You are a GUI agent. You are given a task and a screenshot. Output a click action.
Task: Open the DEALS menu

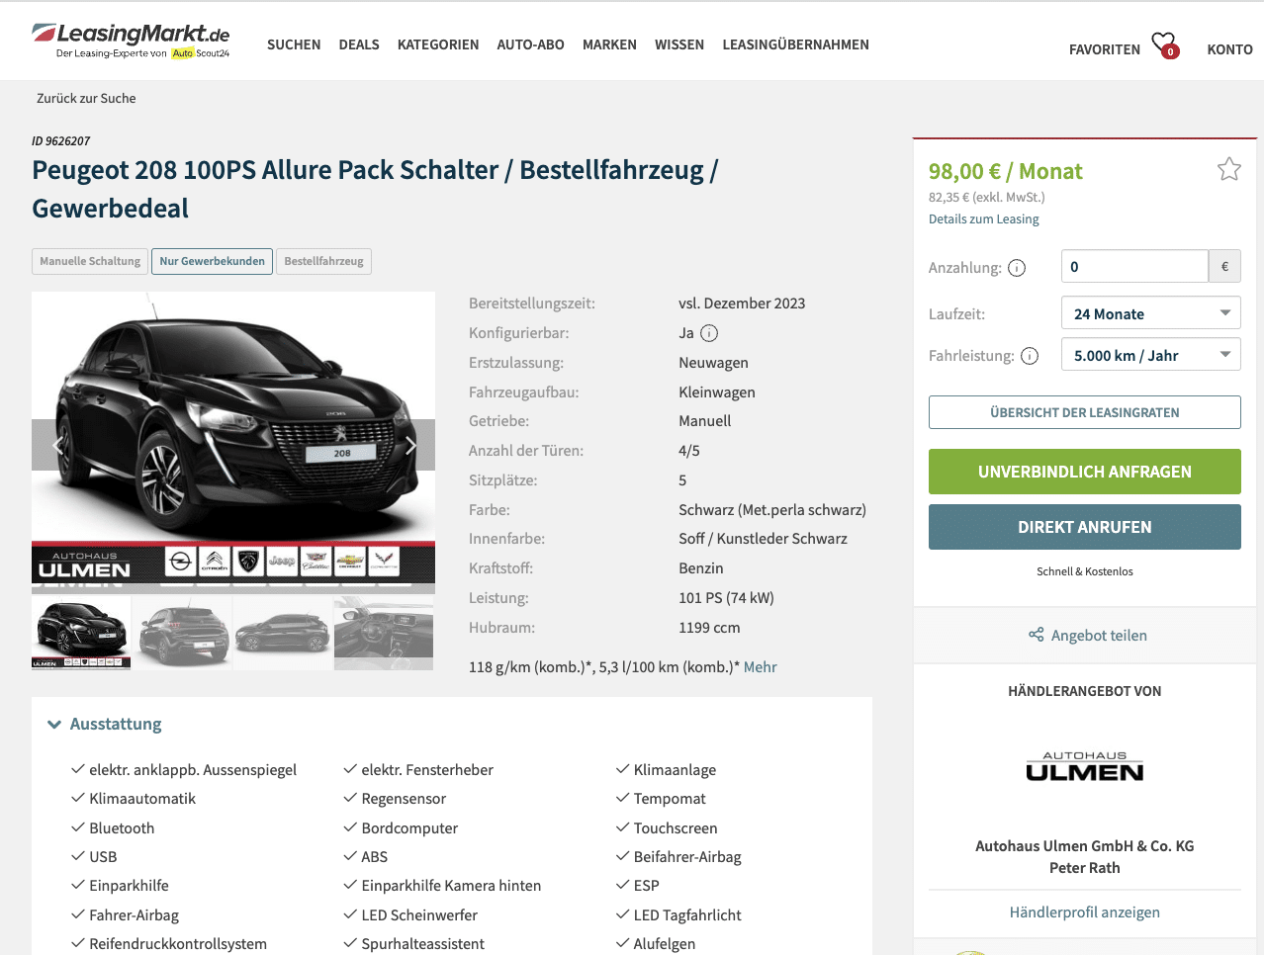[359, 44]
